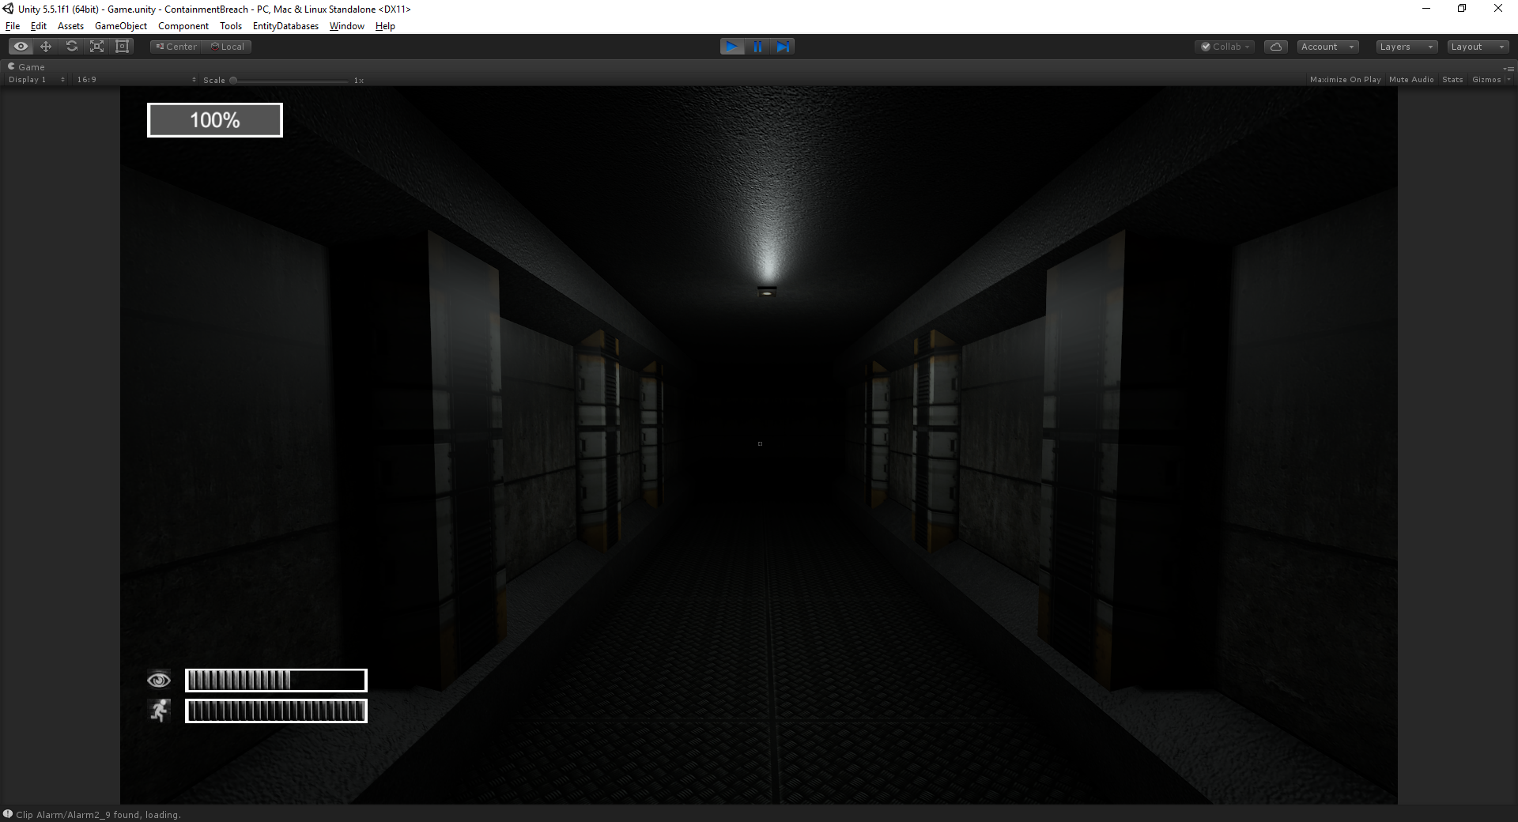Open the Assets menu
This screenshot has height=822, width=1518.
(x=70, y=26)
